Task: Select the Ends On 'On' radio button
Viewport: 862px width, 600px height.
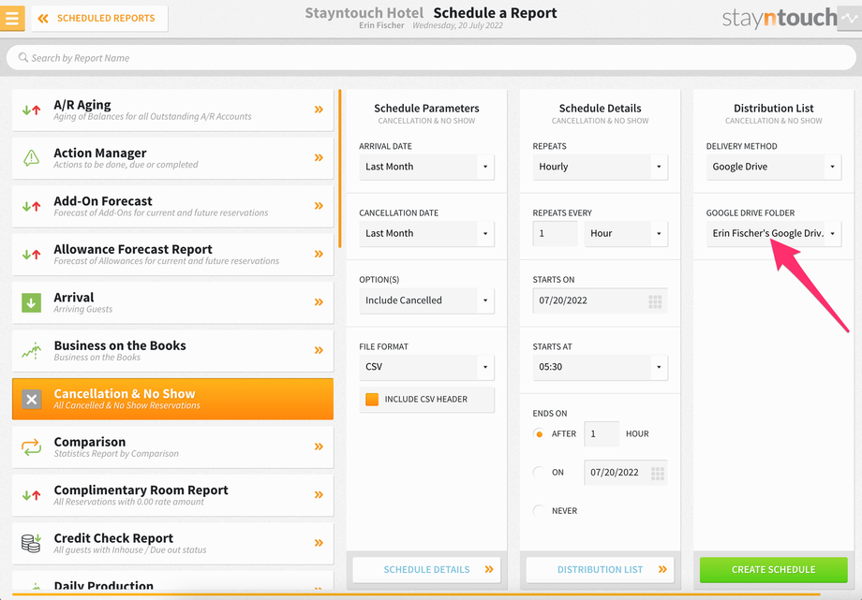Action: point(540,473)
